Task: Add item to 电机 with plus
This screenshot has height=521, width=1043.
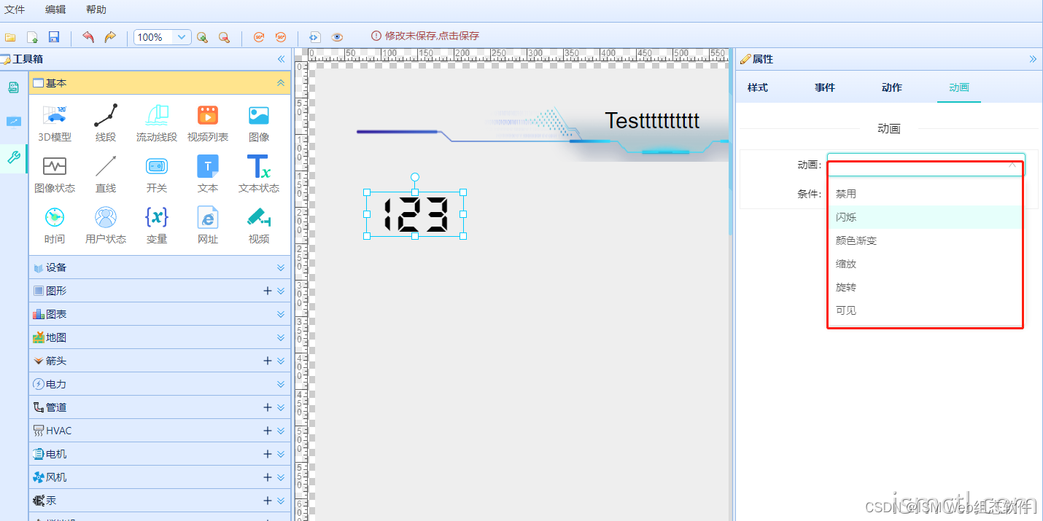Action: click(268, 454)
